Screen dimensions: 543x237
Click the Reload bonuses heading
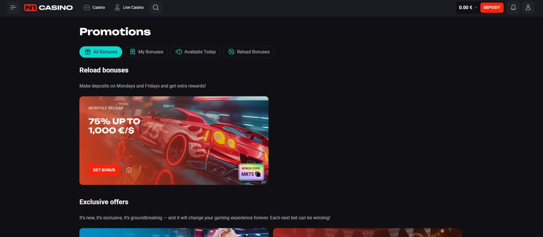coord(104,70)
